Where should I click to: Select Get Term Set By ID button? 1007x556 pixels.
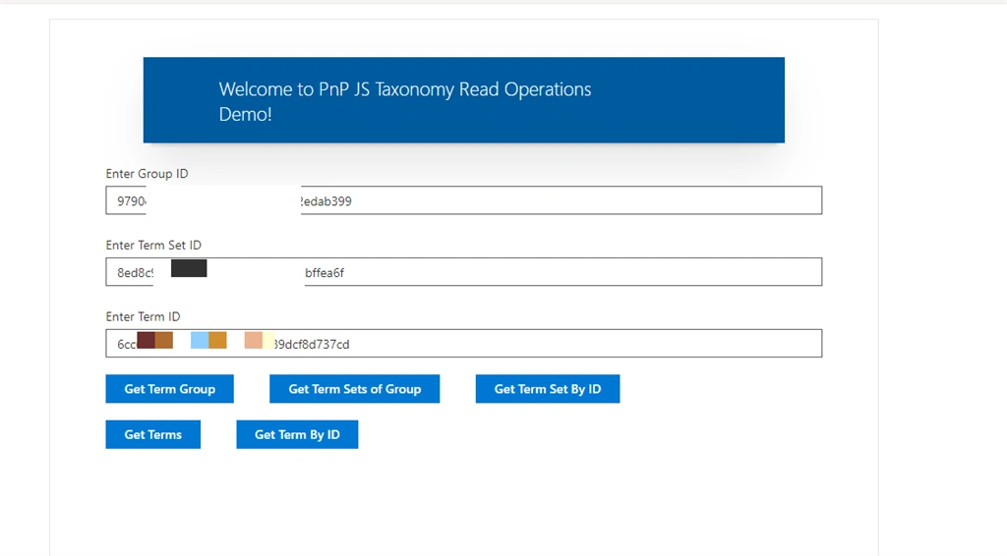pyautogui.click(x=548, y=389)
